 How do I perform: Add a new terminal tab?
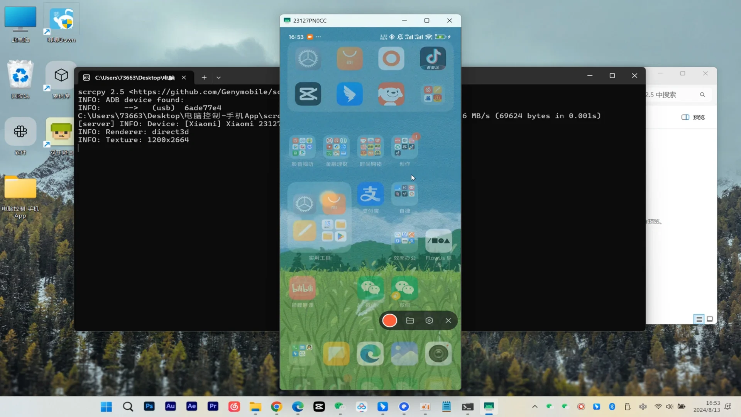pos(204,78)
